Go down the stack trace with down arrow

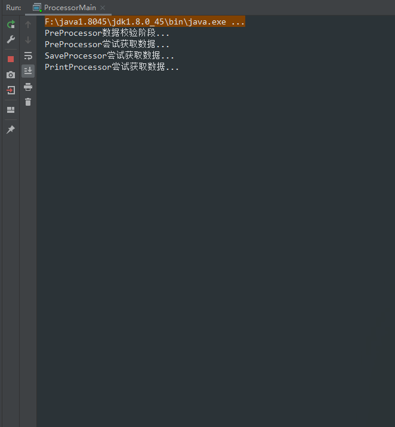[28, 40]
